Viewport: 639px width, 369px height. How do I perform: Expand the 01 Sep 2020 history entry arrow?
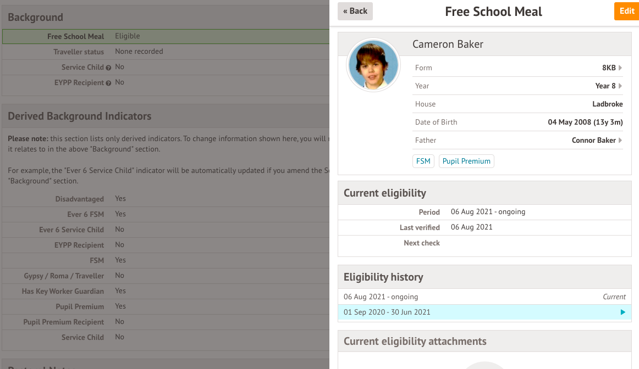click(x=623, y=312)
